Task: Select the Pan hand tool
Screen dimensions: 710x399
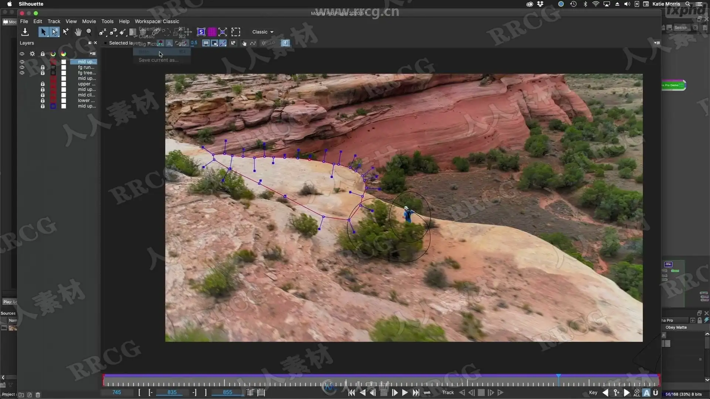Action: click(x=78, y=32)
